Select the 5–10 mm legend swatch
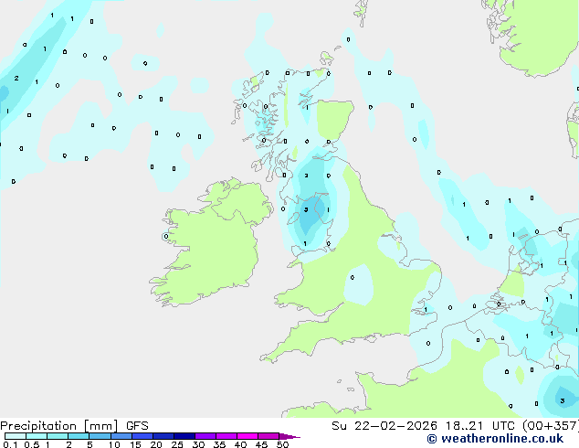The image size is (579, 448). (100, 436)
